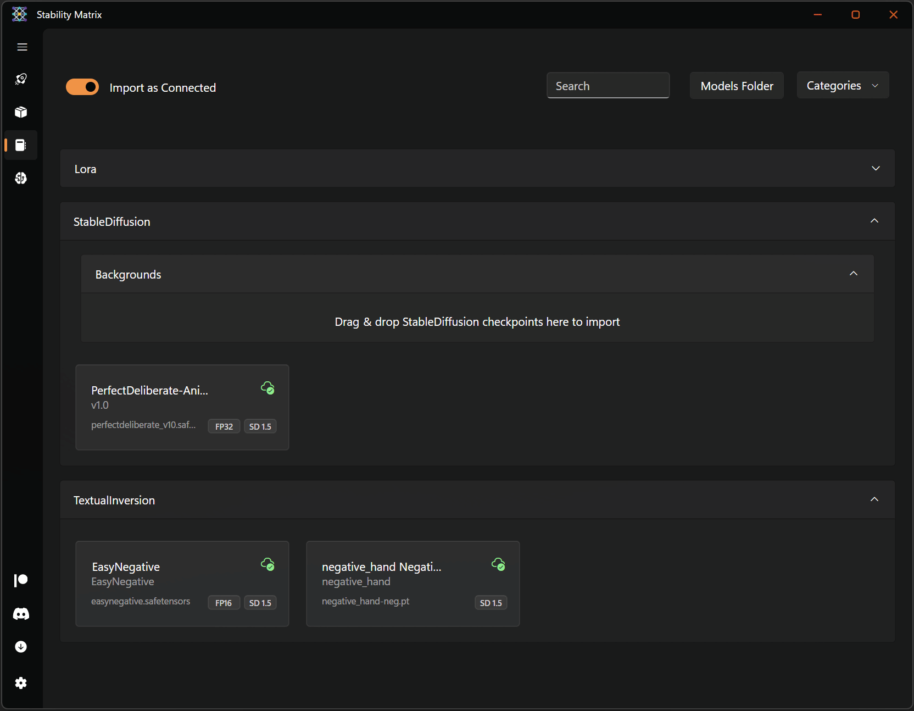The image size is (914, 711).
Task: Open the Settings gear icon
Action: (21, 683)
